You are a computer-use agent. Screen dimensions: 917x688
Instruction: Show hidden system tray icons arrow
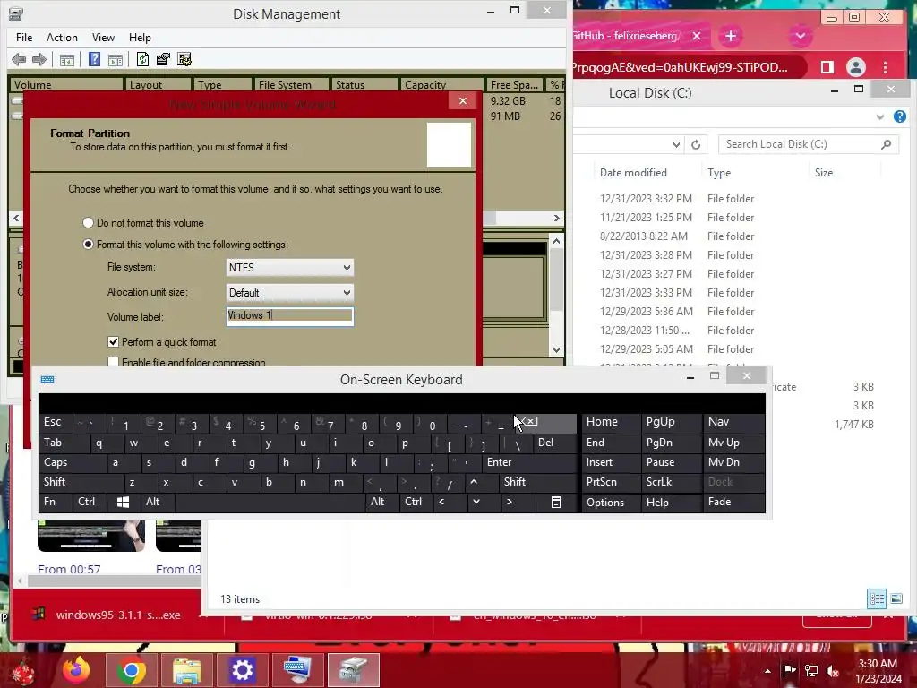[x=767, y=671]
